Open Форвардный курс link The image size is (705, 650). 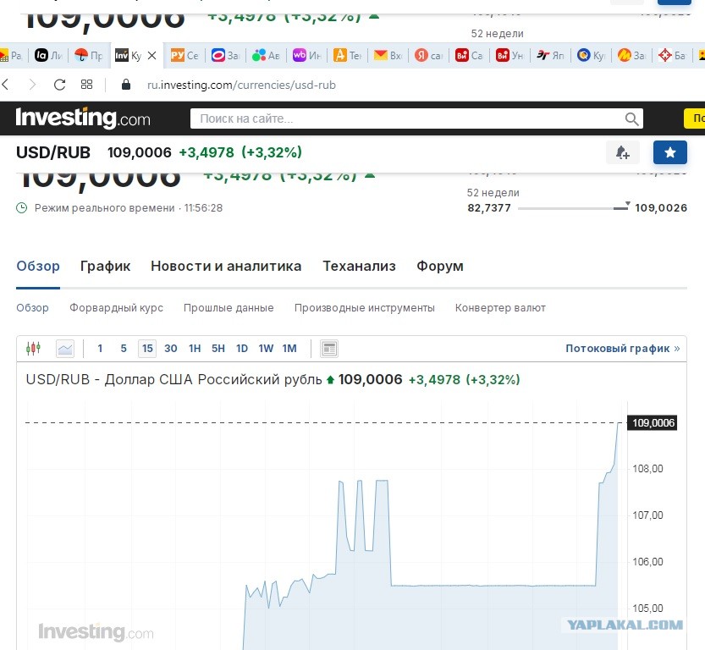pos(116,308)
